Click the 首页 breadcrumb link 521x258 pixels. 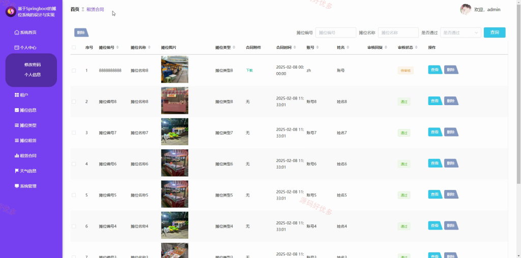75,10
